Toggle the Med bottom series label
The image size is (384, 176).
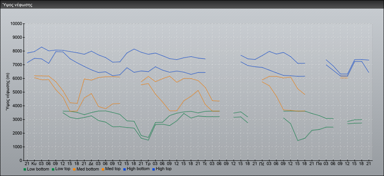[88, 169]
